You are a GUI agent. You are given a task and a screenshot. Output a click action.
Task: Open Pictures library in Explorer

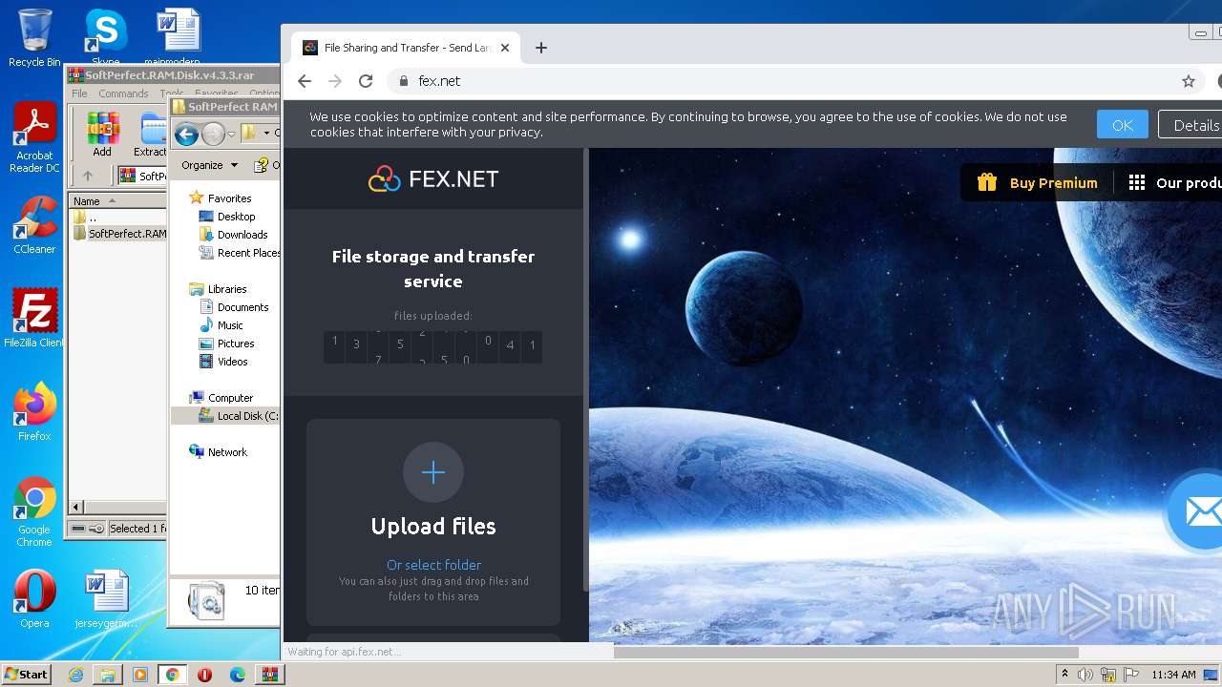coord(235,343)
